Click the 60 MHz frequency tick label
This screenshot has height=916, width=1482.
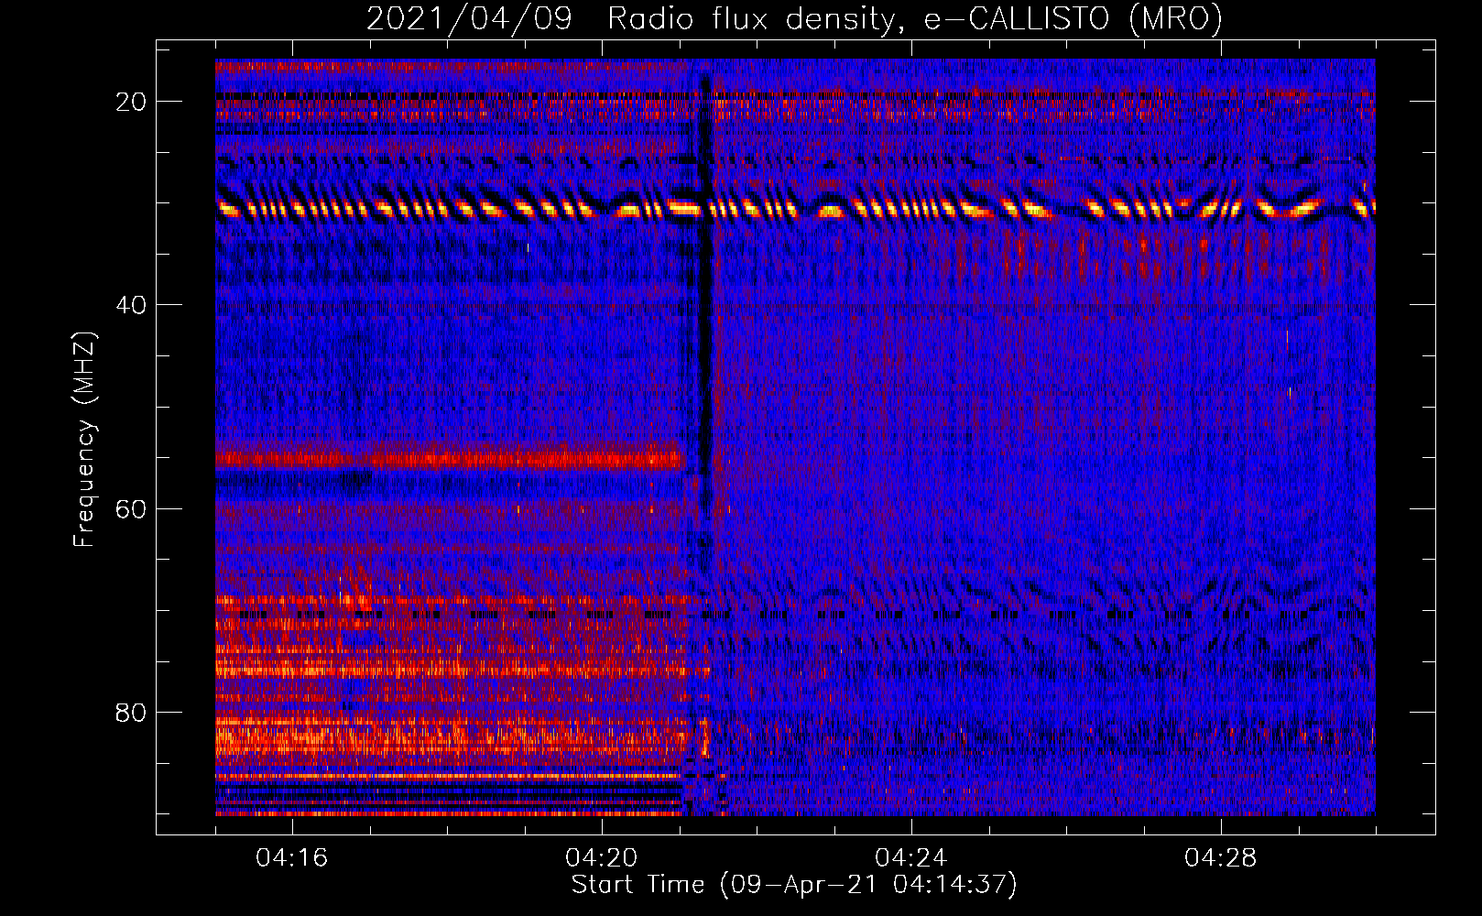[131, 508]
